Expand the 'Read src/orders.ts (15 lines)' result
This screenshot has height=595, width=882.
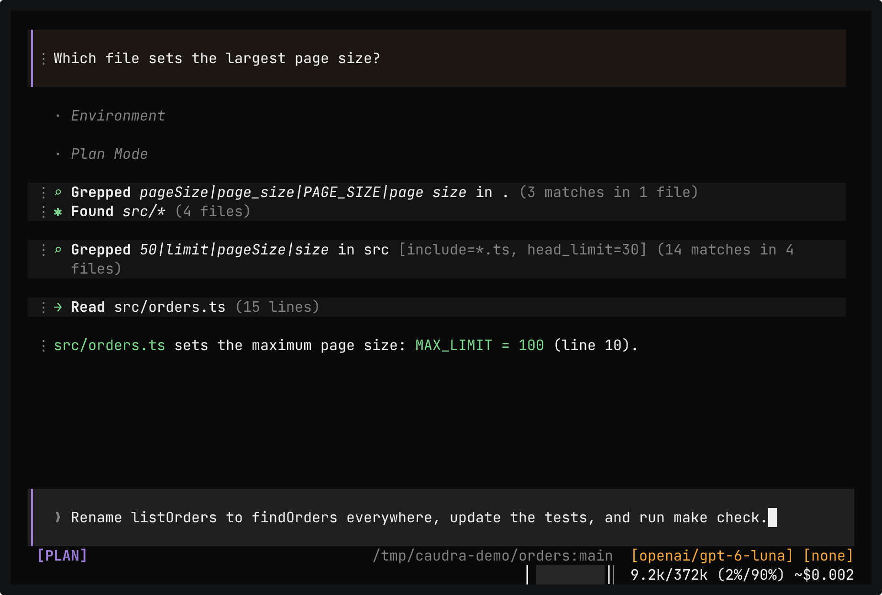(437, 307)
